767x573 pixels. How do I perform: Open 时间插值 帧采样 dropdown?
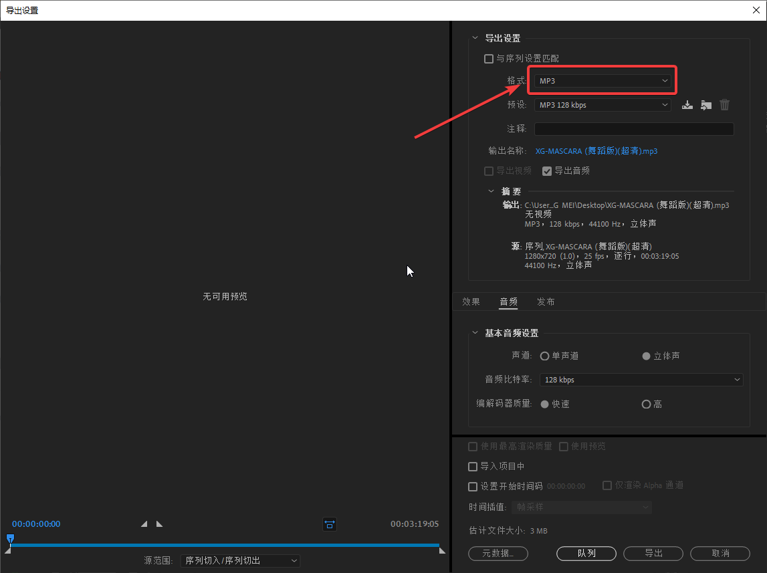(582, 507)
